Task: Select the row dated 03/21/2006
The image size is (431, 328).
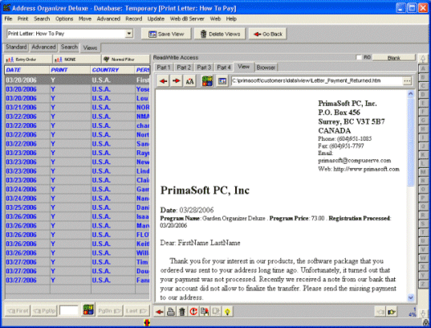Action: (77, 108)
